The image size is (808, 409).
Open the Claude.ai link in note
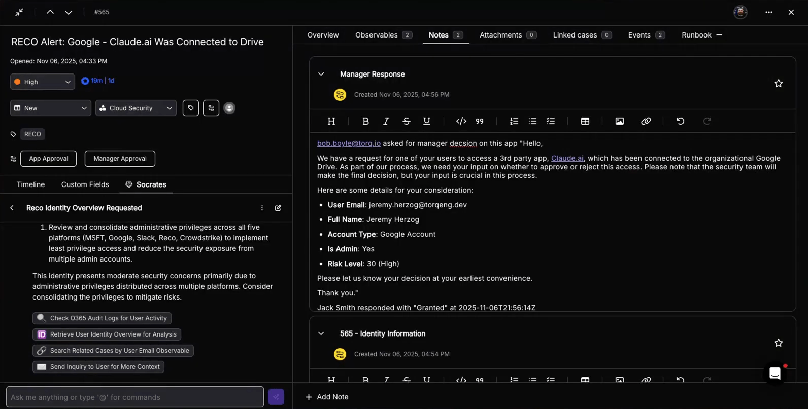(x=567, y=158)
